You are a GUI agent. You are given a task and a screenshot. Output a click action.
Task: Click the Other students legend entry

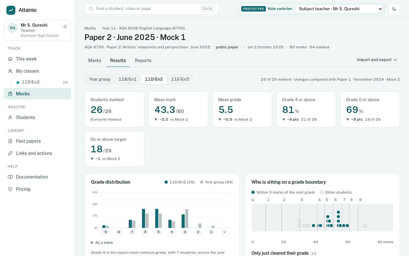[x=336, y=192]
